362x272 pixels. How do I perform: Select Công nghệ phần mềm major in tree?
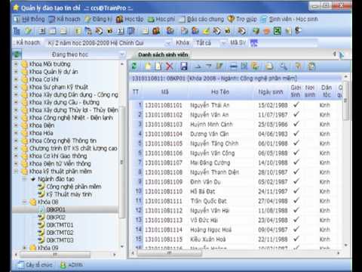pyautogui.click(x=74, y=187)
